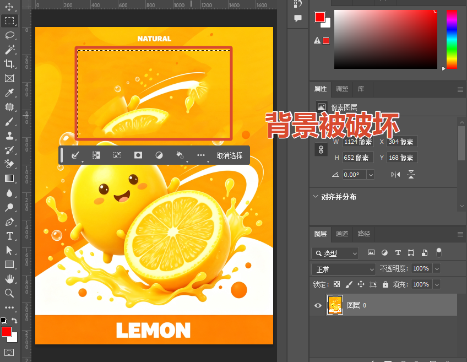467x362 pixels.
Task: Swap foreground and background colors
Action: [14, 321]
